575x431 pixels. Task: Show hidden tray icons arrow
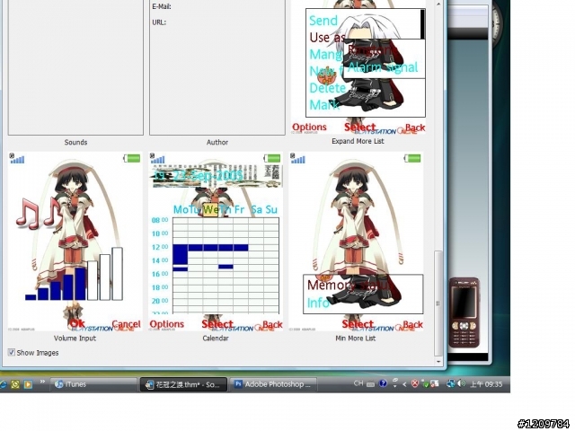click(404, 384)
